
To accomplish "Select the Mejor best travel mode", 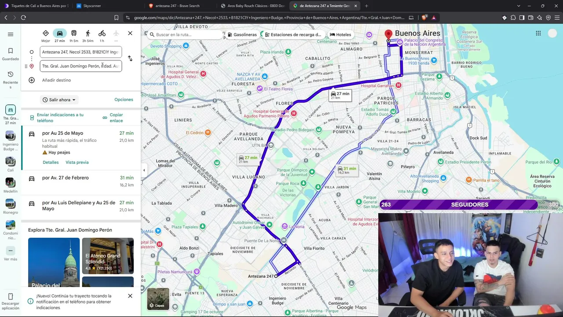I will (x=46, y=36).
